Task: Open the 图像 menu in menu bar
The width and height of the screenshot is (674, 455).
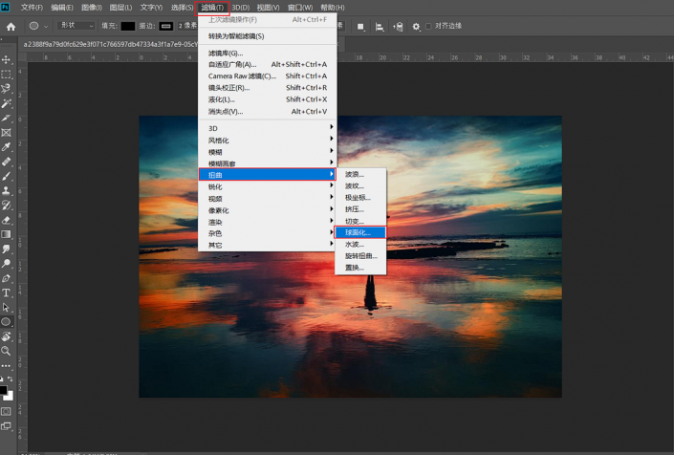Action: tap(92, 8)
